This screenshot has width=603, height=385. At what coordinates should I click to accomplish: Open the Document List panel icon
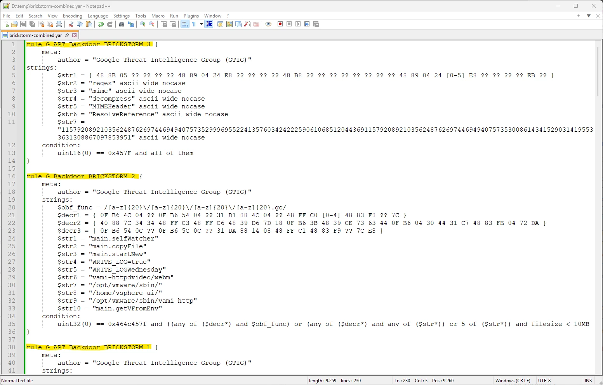tap(238, 24)
